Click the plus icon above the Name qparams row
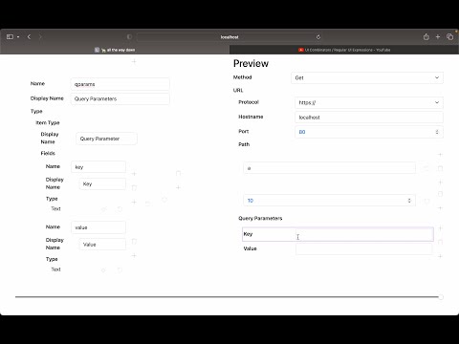 pos(134,61)
